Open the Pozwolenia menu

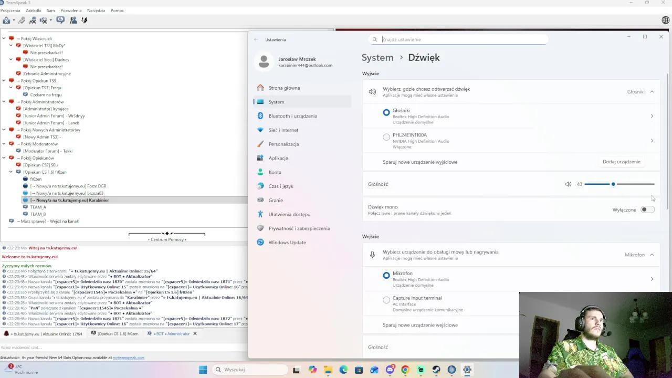71,10
